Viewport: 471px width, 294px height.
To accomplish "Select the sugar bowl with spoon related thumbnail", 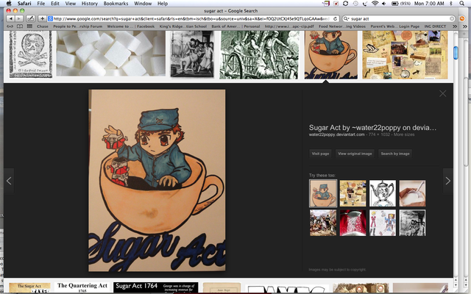I will pos(412,193).
